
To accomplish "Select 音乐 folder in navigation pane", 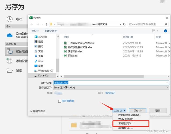I will coord(39,61).
